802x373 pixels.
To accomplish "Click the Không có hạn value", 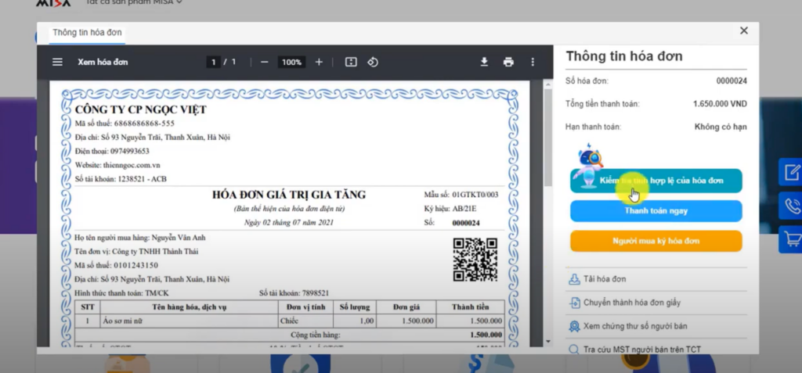I will pos(721,127).
